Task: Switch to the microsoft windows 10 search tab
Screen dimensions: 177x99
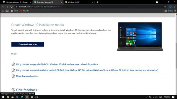Action: [17, 2]
